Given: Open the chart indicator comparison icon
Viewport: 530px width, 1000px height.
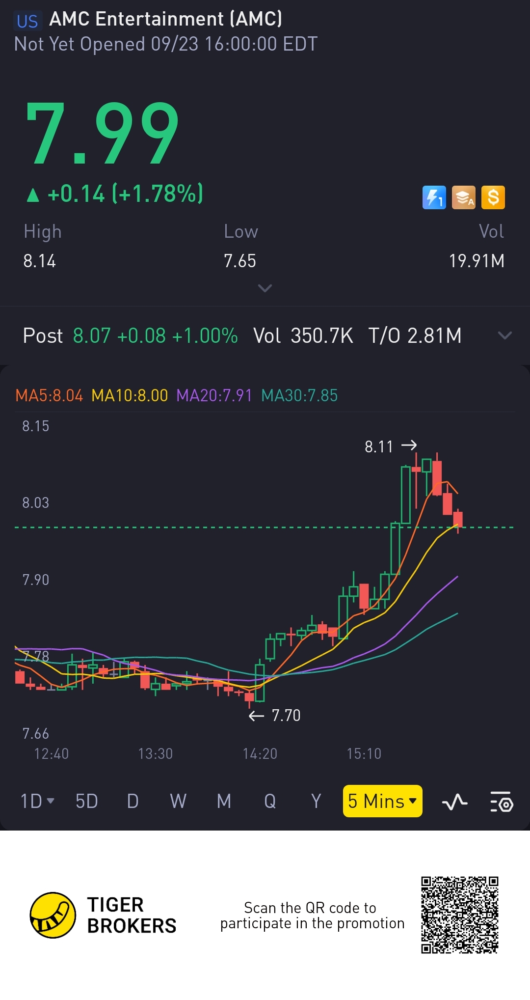Looking at the screenshot, I should point(454,802).
